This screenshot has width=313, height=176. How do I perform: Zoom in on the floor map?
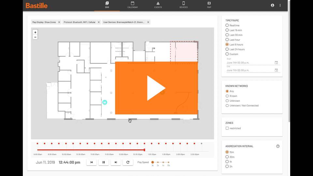point(35,32)
